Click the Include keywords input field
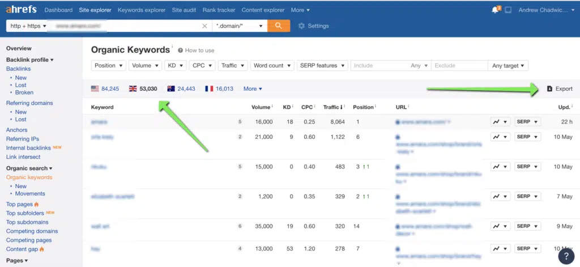Viewport: 580px width, 267px height. (379, 66)
